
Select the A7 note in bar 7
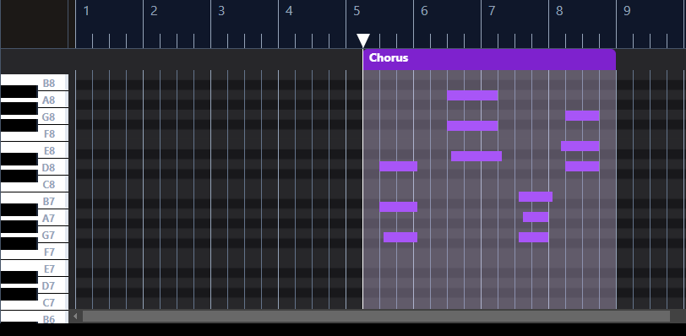[536, 217]
